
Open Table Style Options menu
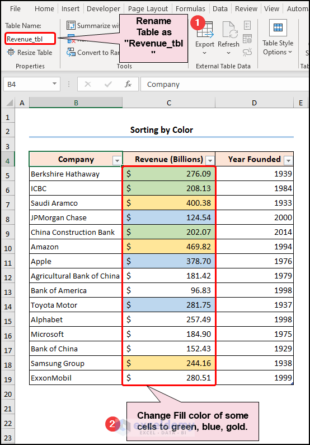pos(278,48)
